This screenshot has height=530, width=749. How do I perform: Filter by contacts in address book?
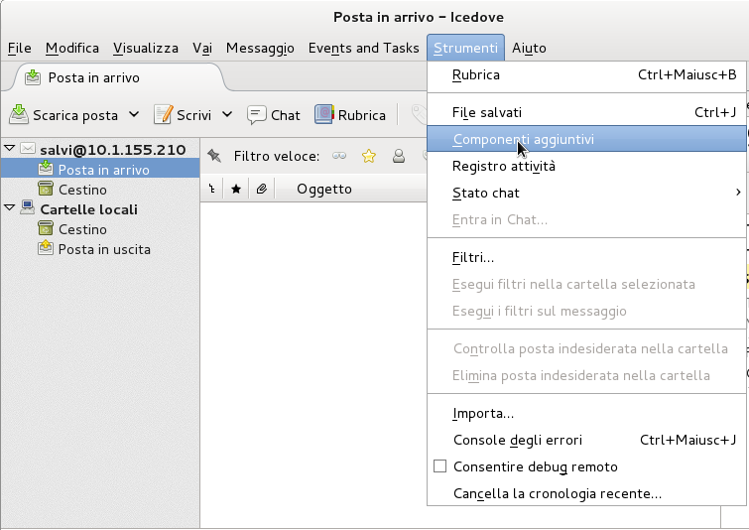tap(399, 156)
